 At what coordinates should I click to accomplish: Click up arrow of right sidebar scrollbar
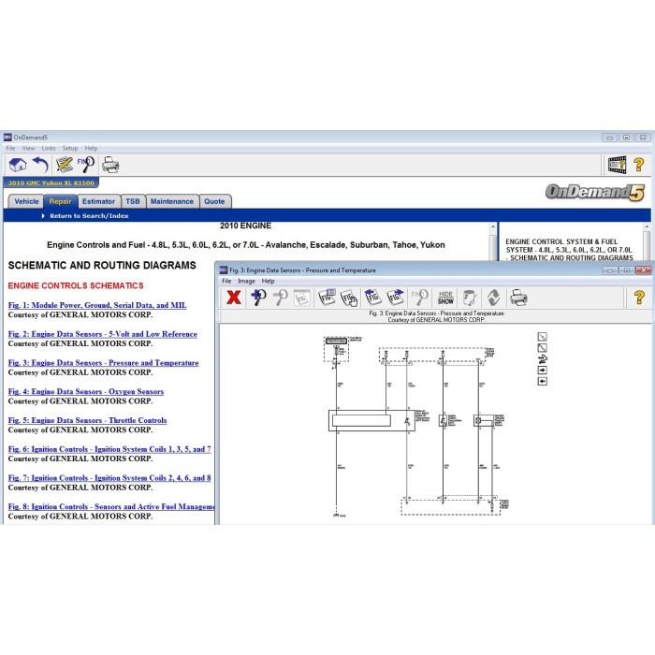click(x=647, y=226)
